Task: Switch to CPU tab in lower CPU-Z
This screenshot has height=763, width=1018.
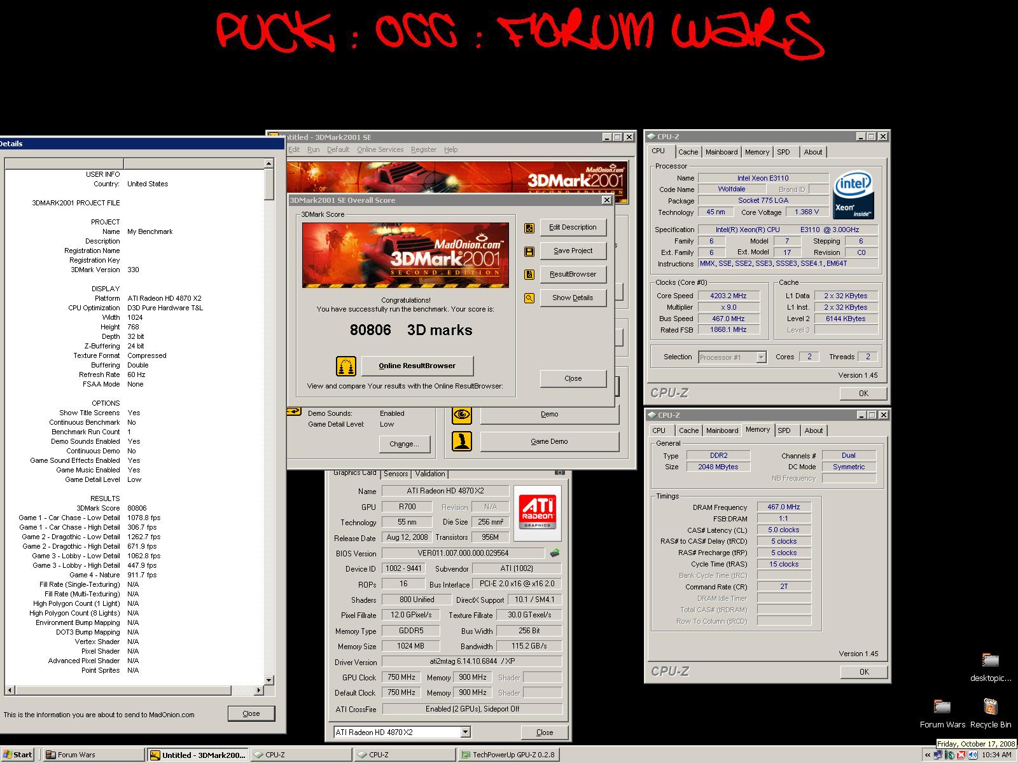Action: (x=659, y=430)
